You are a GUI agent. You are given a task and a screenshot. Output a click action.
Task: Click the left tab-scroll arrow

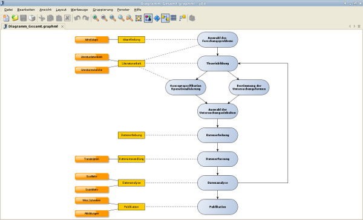(350, 27)
